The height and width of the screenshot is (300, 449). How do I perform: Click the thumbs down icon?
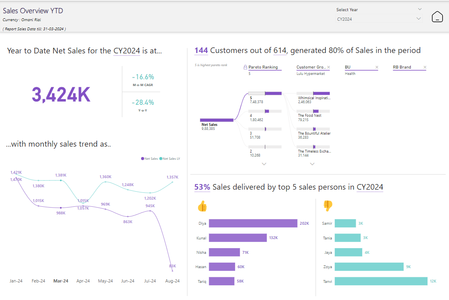point(328,206)
